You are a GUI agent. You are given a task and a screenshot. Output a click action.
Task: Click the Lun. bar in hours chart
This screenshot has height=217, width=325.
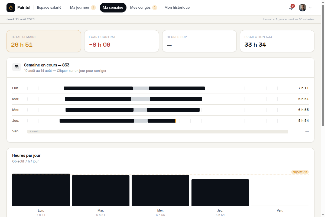[41, 190]
